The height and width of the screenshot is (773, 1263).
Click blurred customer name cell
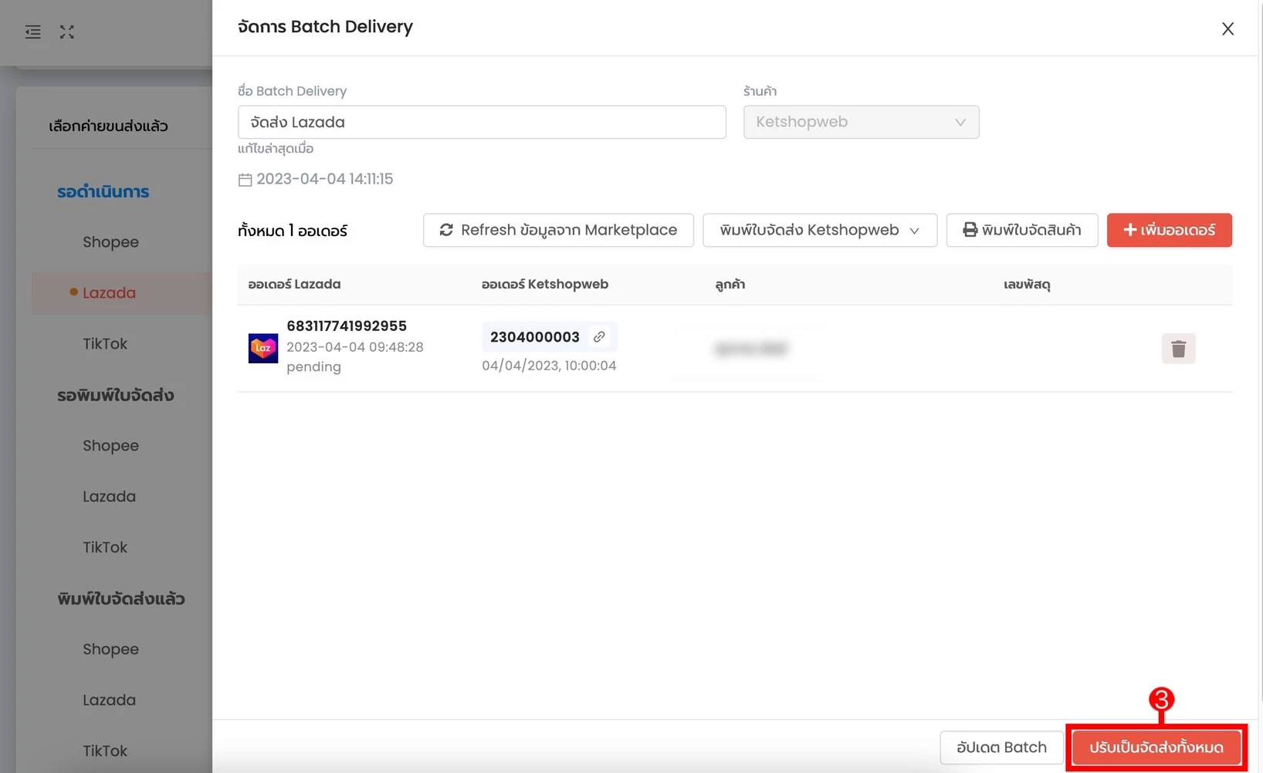[750, 349]
